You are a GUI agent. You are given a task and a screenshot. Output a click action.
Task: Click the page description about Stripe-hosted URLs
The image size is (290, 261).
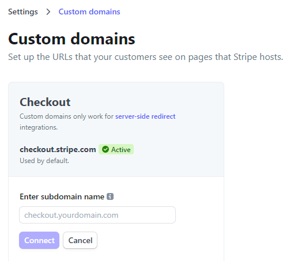[x=145, y=57]
